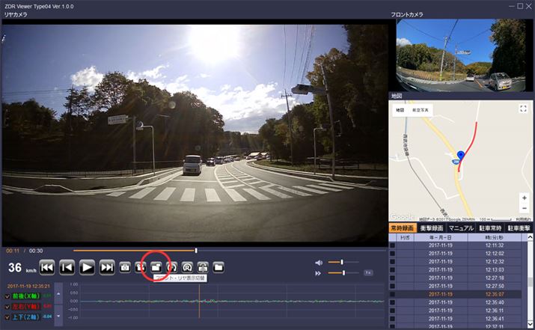Click the speaker volume icon
Screen dimensions: 535x330
click(x=319, y=263)
